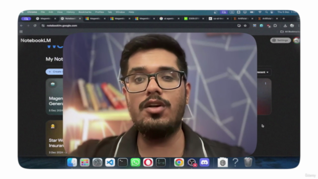
Task: Launch Visual Studio Code from dock
Action: [110, 163]
